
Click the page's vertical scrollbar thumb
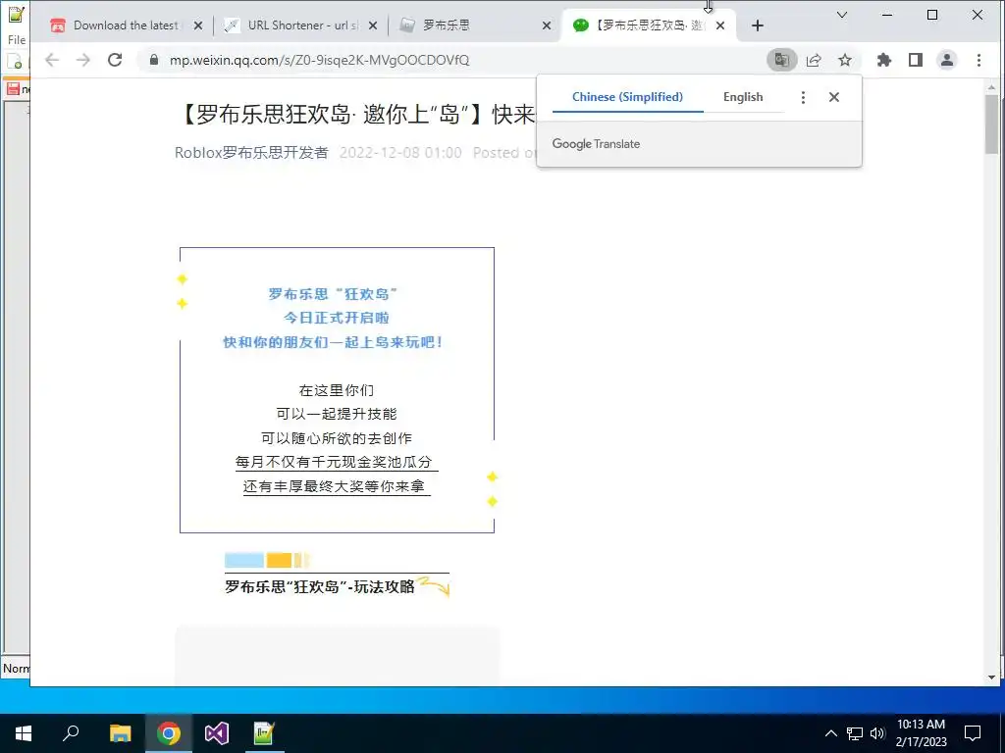(991, 125)
